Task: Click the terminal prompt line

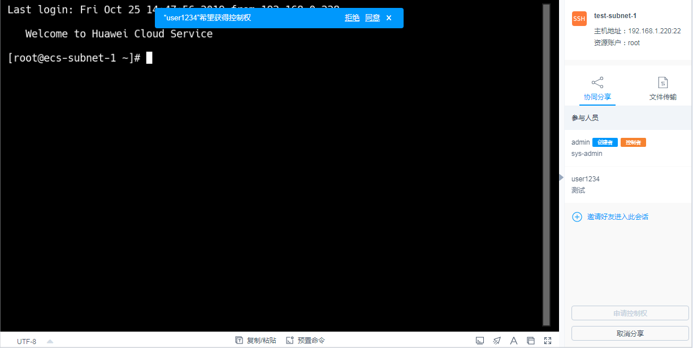Action: click(80, 58)
